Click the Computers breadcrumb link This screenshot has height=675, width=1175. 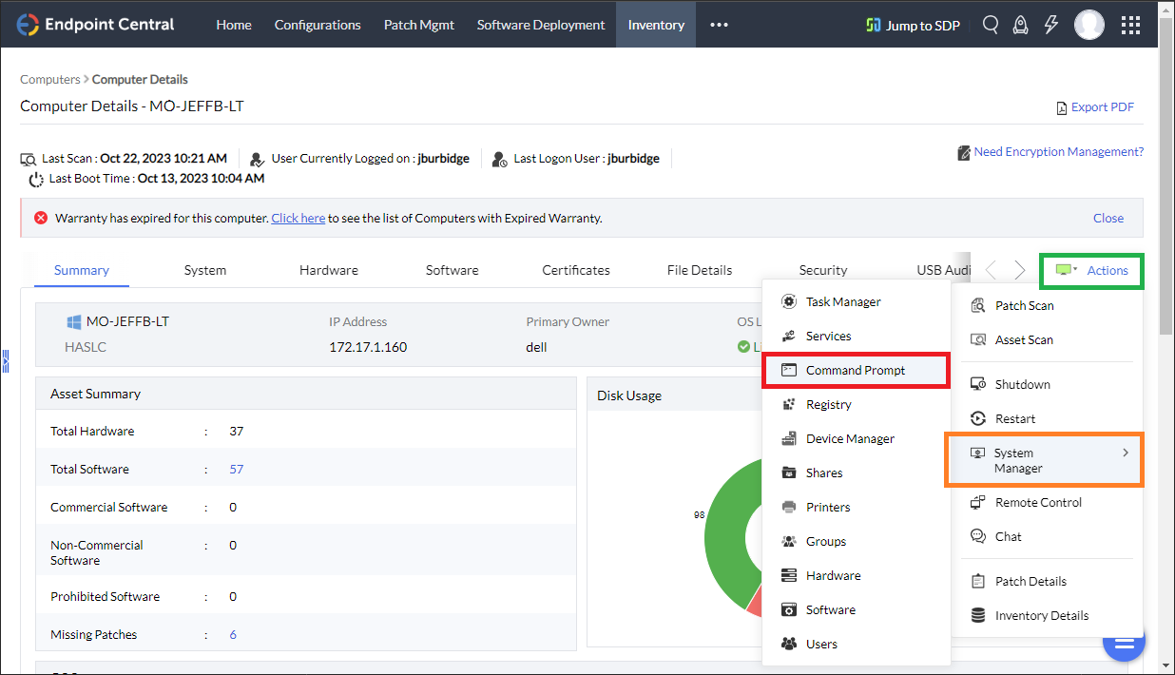50,79
